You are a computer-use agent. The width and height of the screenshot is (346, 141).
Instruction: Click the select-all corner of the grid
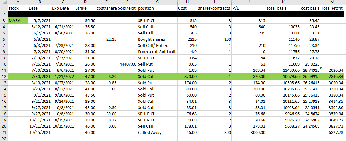(x=4, y=2)
